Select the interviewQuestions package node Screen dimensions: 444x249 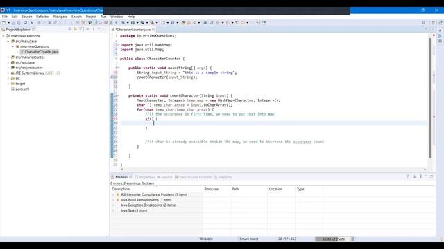pyautogui.click(x=33, y=46)
